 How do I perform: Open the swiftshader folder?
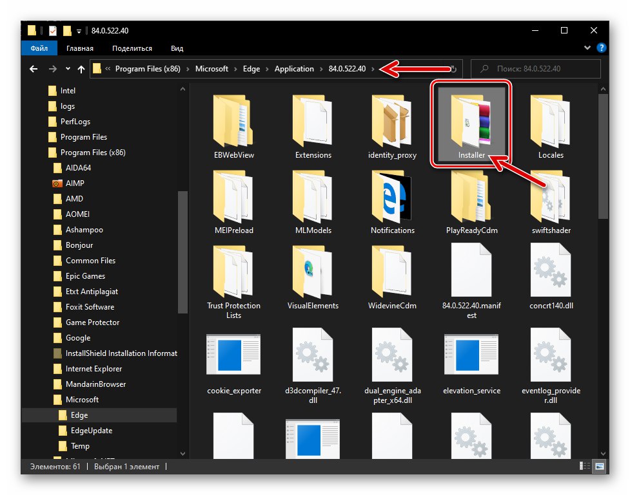pos(551,202)
